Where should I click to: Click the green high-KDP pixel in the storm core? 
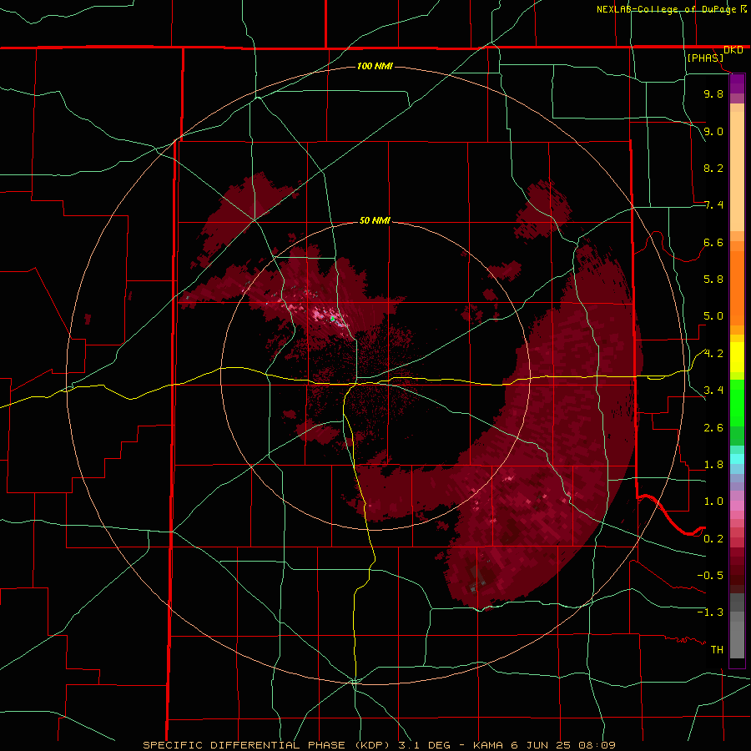[332, 318]
